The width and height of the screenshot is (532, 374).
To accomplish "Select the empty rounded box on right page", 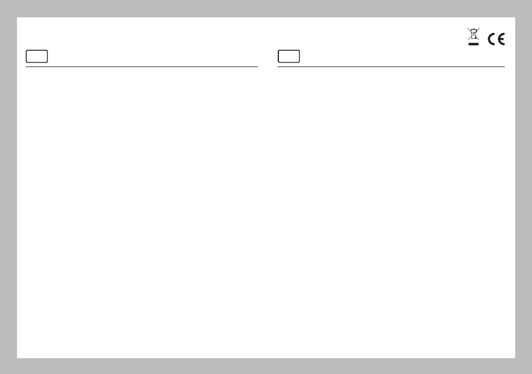I will (289, 56).
